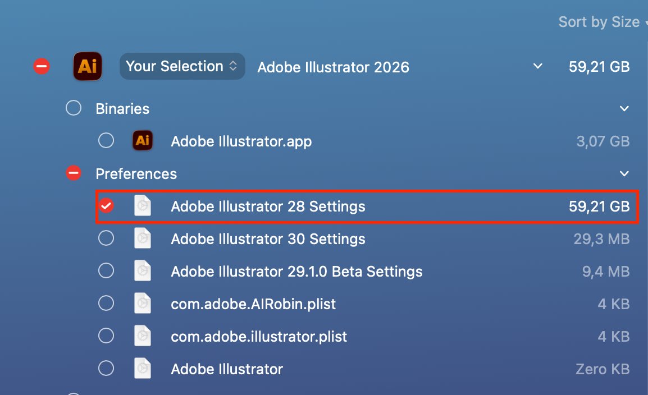The width and height of the screenshot is (648, 395).
Task: Click the Binaries section label
Action: pyautogui.click(x=122, y=108)
